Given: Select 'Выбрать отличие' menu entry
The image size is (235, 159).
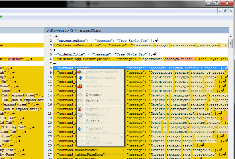Looking at the screenshot, I should 99,86.
